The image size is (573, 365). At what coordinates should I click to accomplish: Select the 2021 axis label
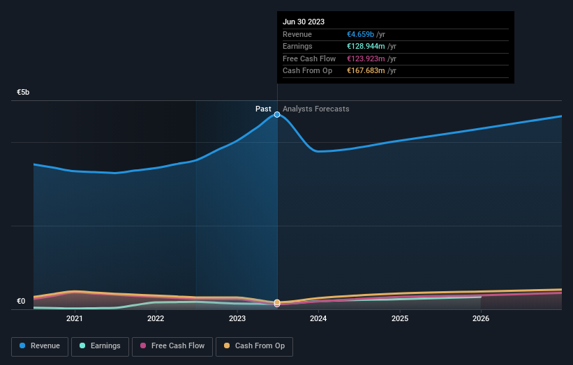75,318
